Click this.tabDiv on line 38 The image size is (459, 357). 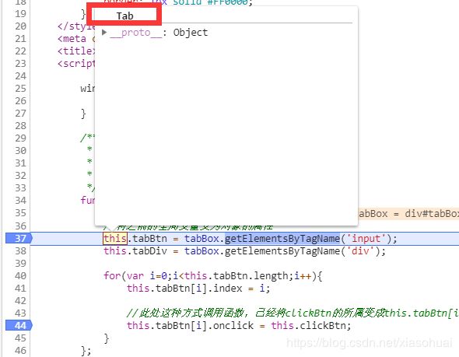[x=135, y=251]
